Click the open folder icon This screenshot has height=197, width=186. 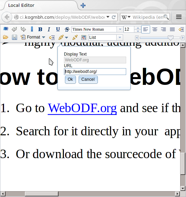(x=5, y=37)
